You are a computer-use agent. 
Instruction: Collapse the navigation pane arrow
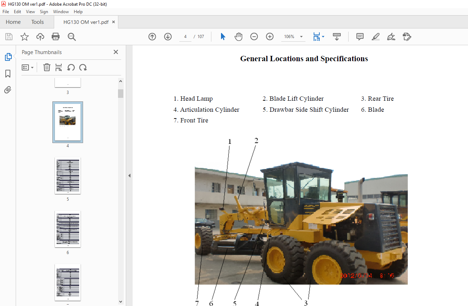pyautogui.click(x=129, y=175)
